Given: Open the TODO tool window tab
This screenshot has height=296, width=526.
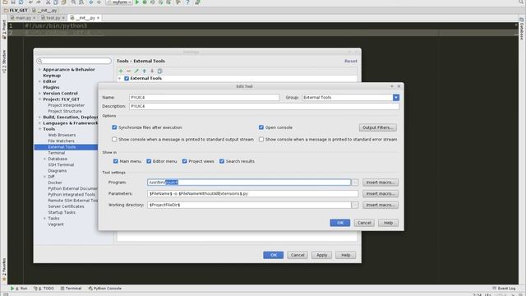Looking at the screenshot, I should pyautogui.click(x=44, y=289).
